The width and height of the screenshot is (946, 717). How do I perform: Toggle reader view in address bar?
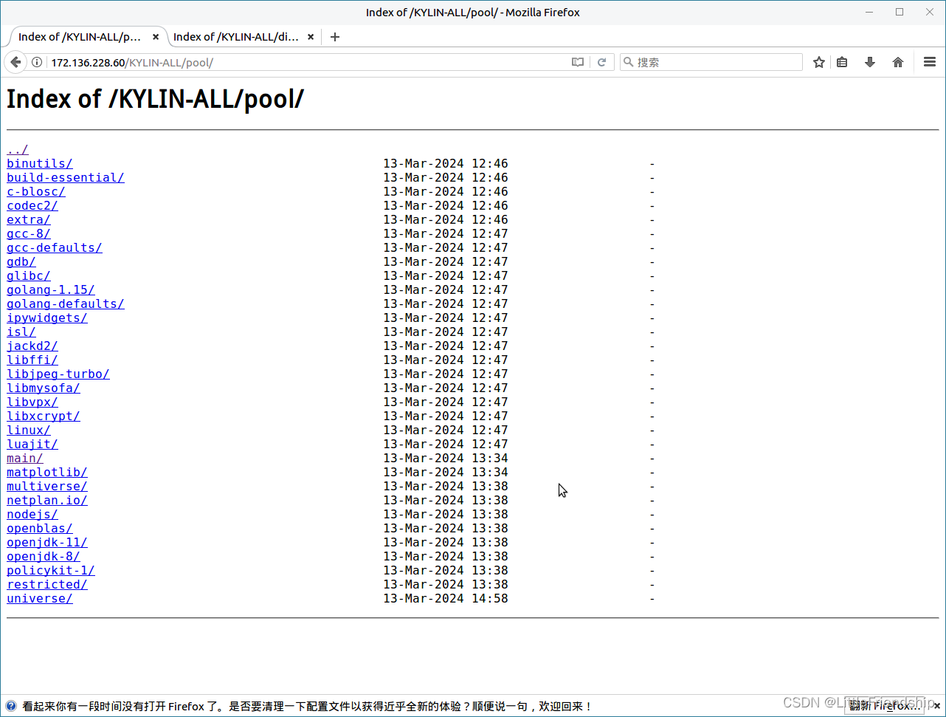pos(578,62)
